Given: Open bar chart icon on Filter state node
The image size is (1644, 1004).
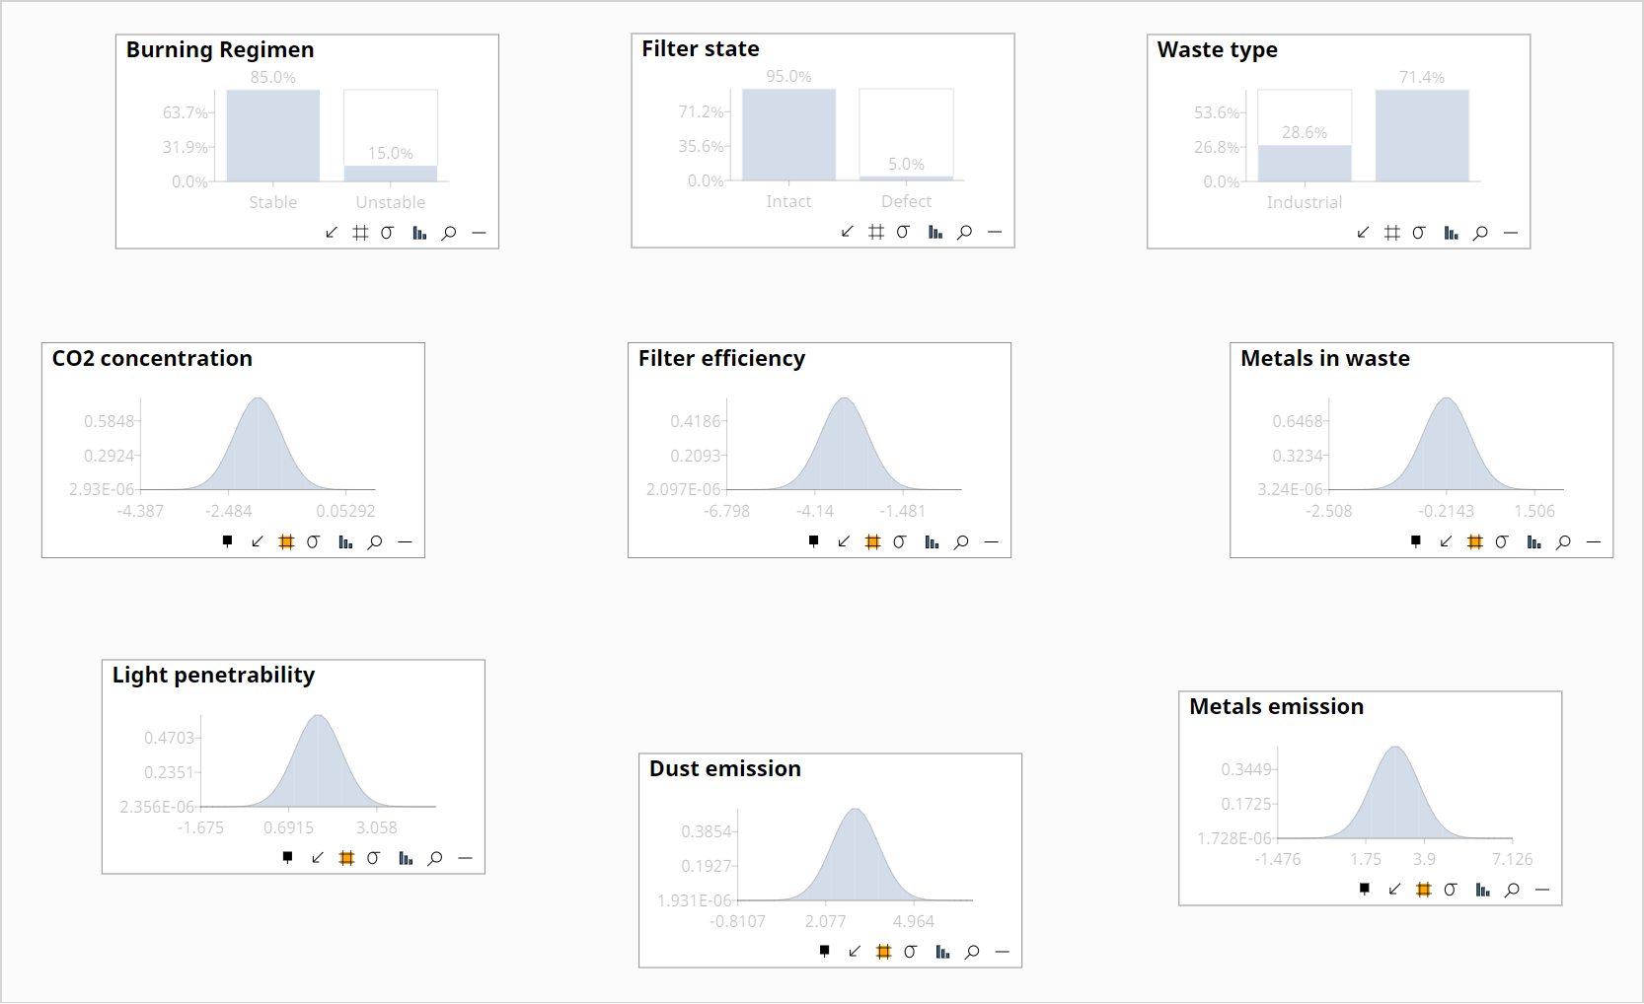Looking at the screenshot, I should pyautogui.click(x=934, y=232).
